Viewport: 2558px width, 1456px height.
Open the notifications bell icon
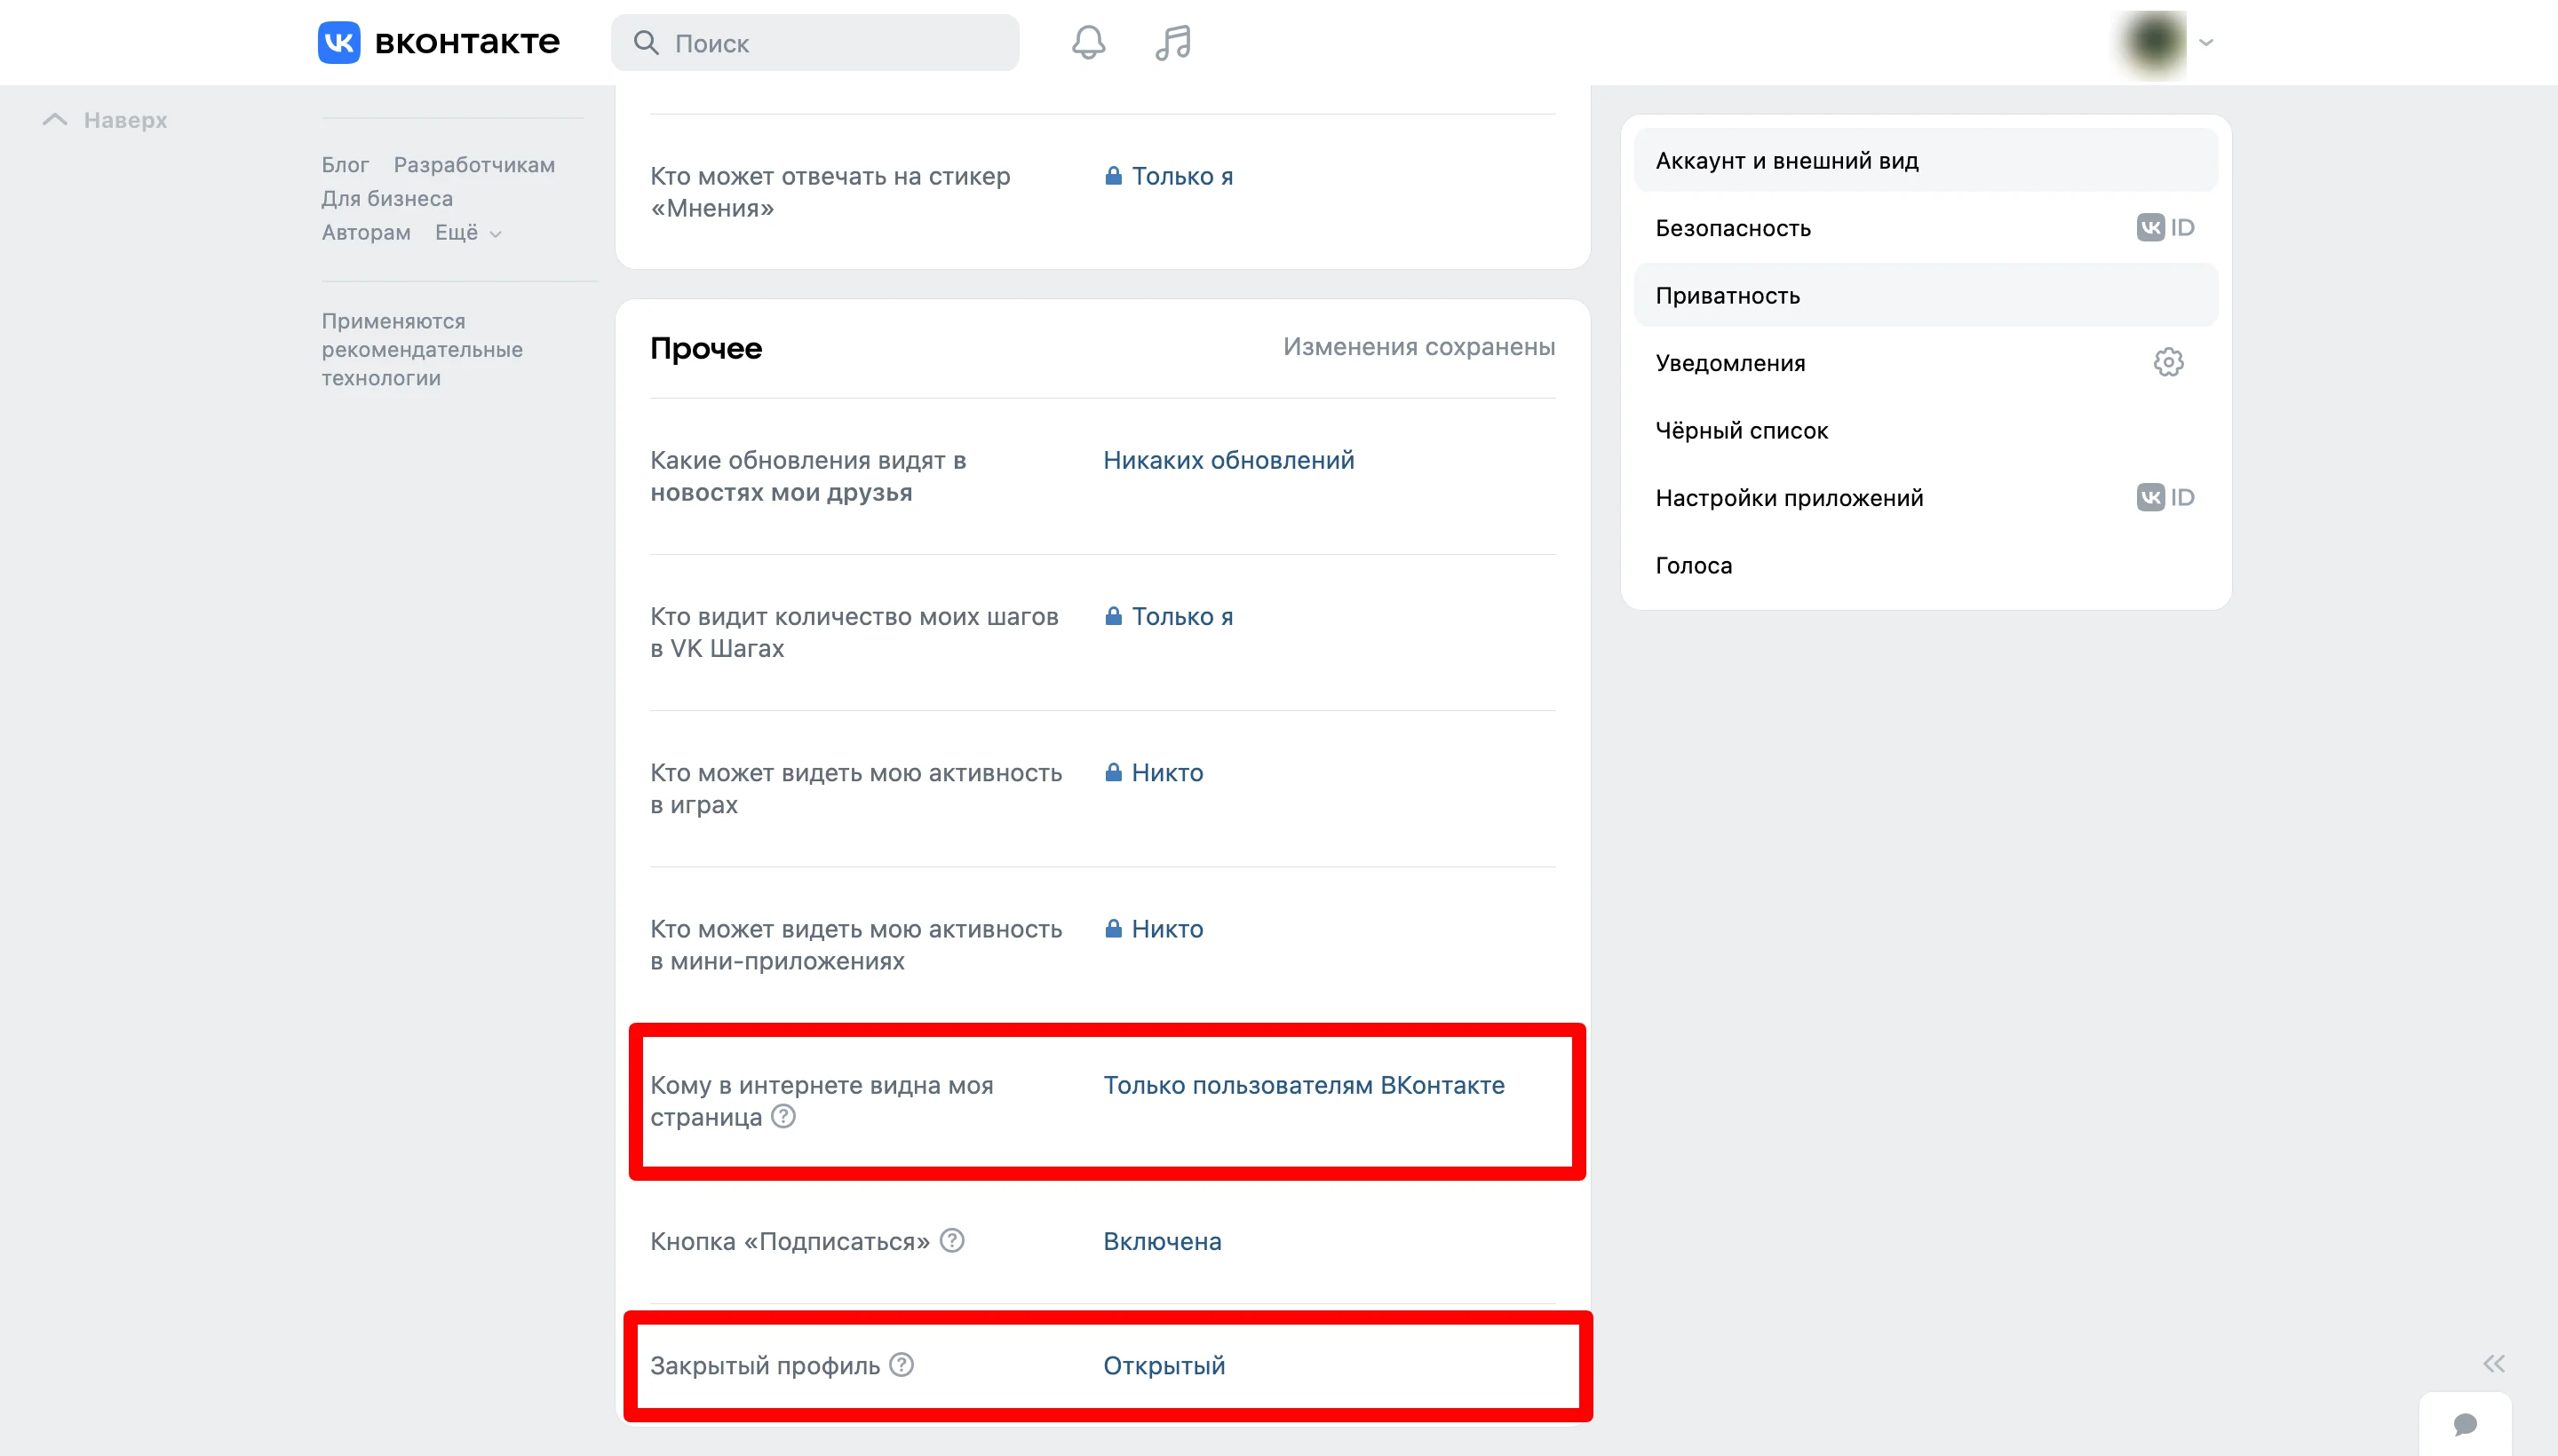pyautogui.click(x=1088, y=43)
